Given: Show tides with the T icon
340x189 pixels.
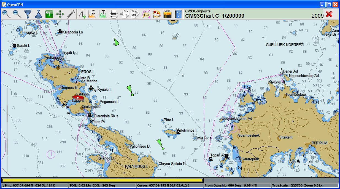Looking at the screenshot, I should 103,14.
